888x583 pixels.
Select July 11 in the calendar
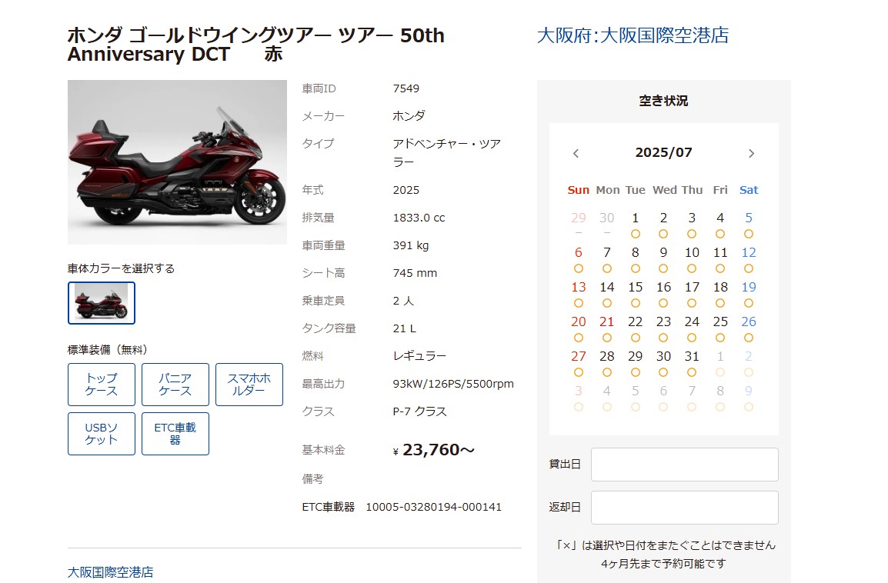(x=720, y=259)
